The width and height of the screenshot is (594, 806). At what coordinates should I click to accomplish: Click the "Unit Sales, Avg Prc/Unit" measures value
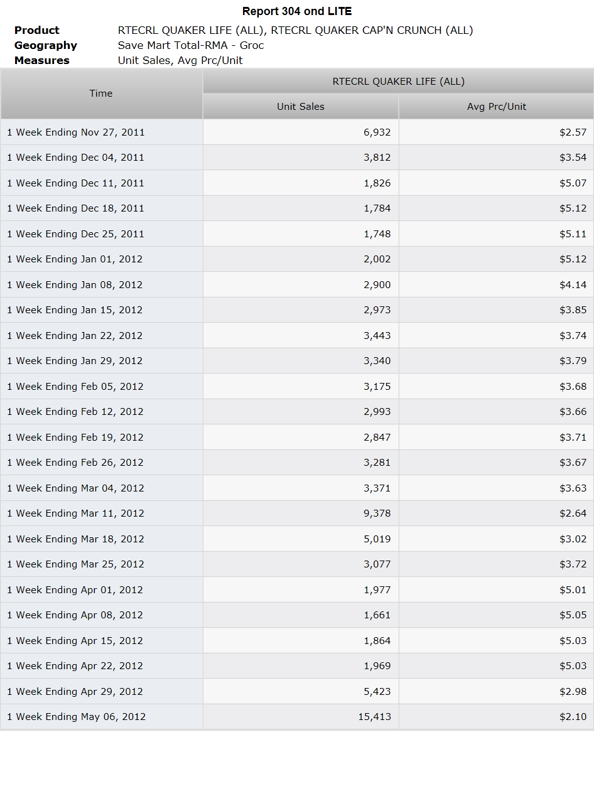pos(180,60)
